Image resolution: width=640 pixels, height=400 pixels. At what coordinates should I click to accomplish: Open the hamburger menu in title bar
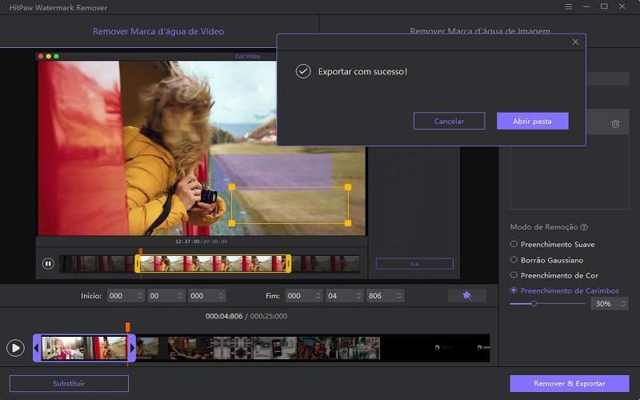tap(568, 7)
